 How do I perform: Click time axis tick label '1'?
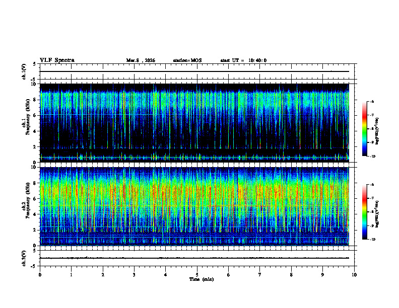71,275
